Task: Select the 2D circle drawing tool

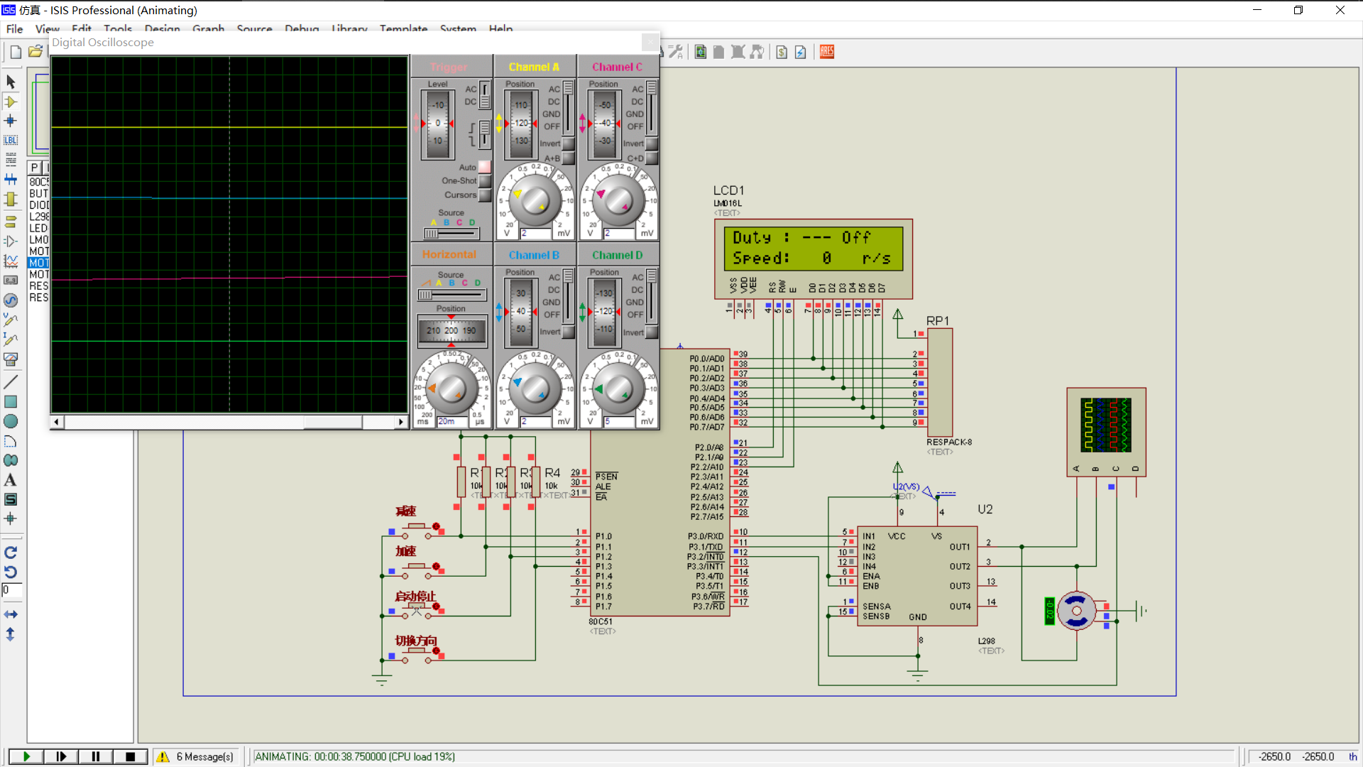Action: [x=11, y=421]
